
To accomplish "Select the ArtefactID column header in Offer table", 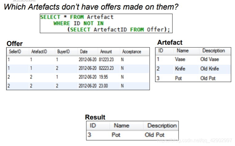I will tap(39, 51).
